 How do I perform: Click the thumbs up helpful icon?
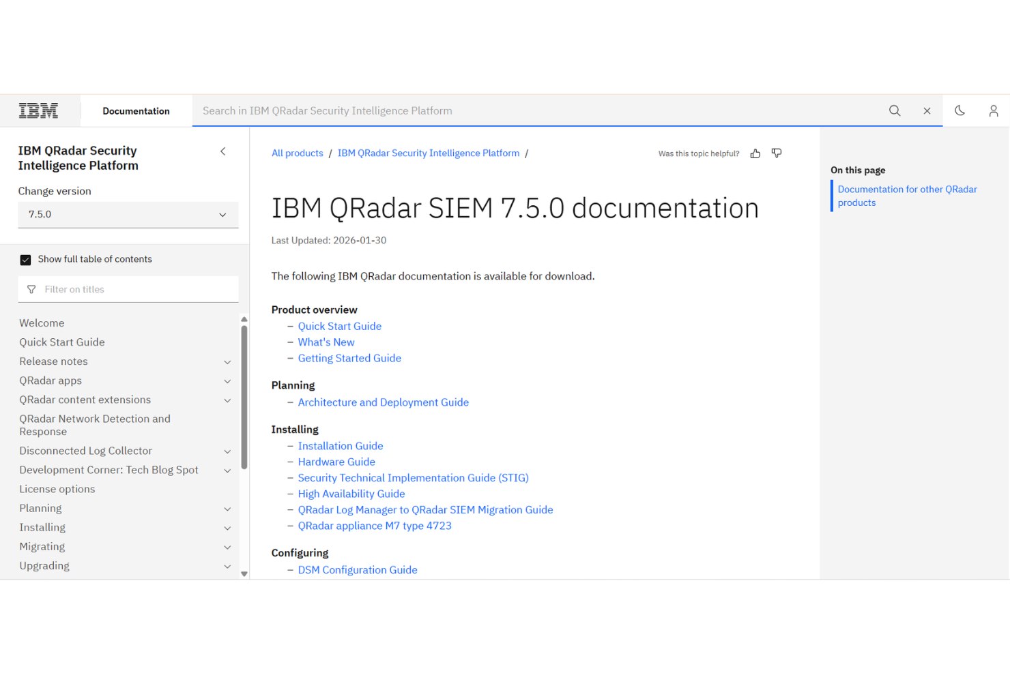[x=755, y=153]
